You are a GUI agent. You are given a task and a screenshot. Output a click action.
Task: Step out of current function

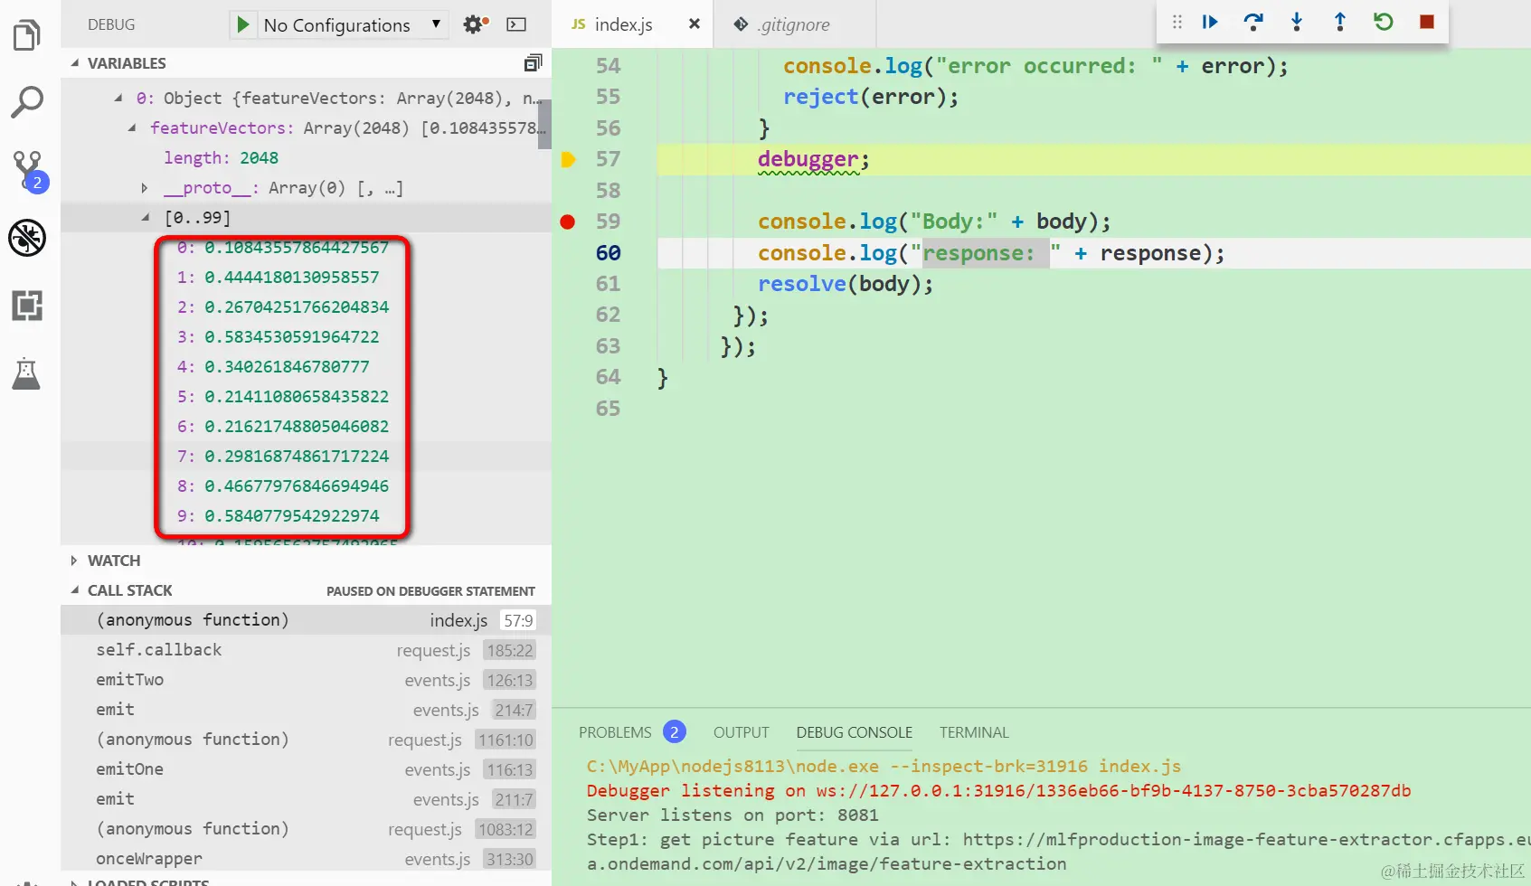tap(1340, 22)
